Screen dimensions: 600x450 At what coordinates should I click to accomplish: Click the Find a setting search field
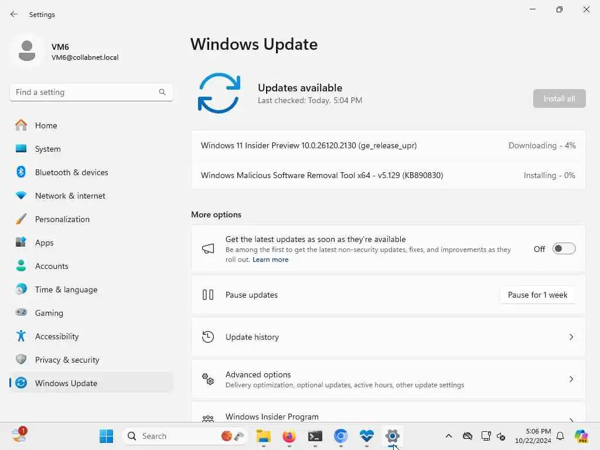pyautogui.click(x=91, y=92)
